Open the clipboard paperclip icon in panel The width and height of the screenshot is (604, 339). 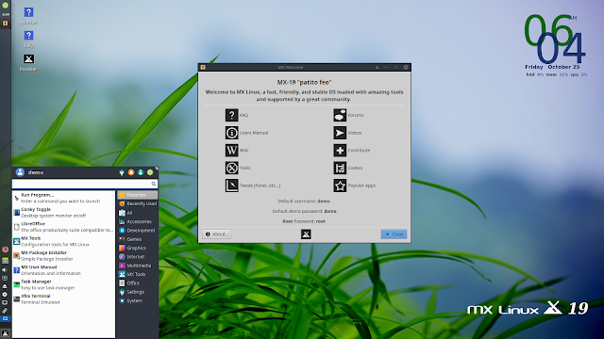click(x=5, y=311)
